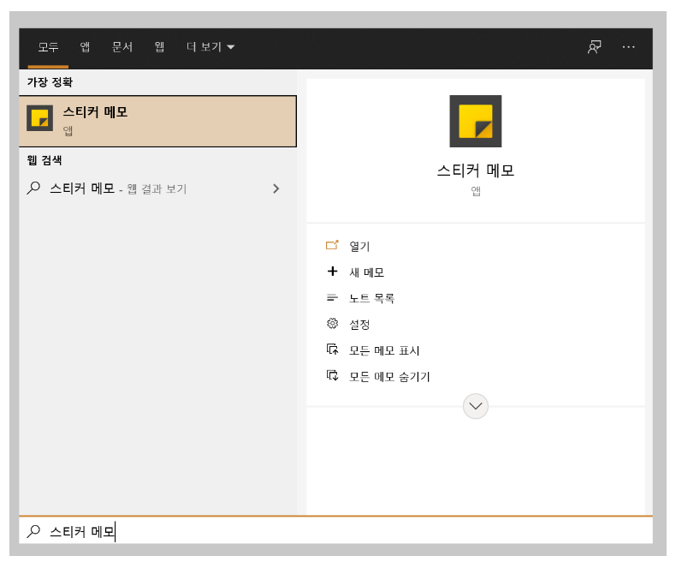676x562 pixels.
Task: Switch to the 모두 tab
Action: click(x=48, y=46)
